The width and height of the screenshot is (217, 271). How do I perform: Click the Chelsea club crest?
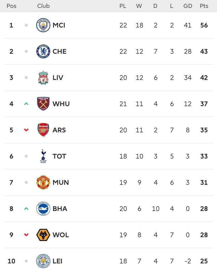(x=43, y=51)
